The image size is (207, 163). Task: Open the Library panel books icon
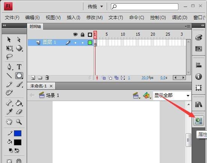(199, 104)
